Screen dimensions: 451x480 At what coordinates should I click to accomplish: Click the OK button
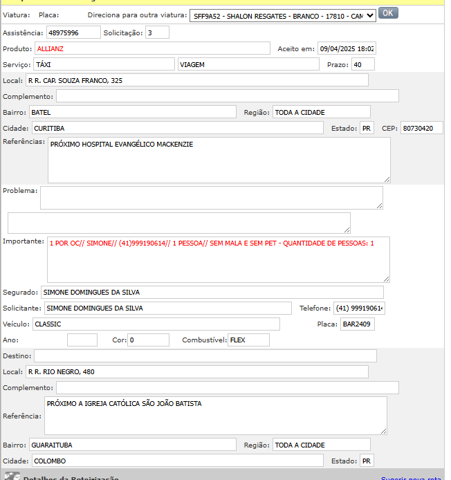click(388, 13)
